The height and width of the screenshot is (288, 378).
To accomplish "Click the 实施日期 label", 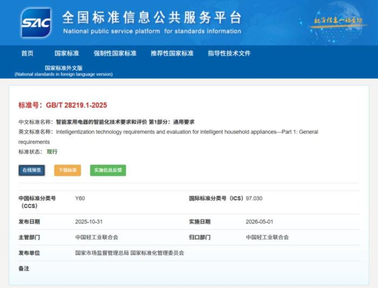I will coord(199,222).
